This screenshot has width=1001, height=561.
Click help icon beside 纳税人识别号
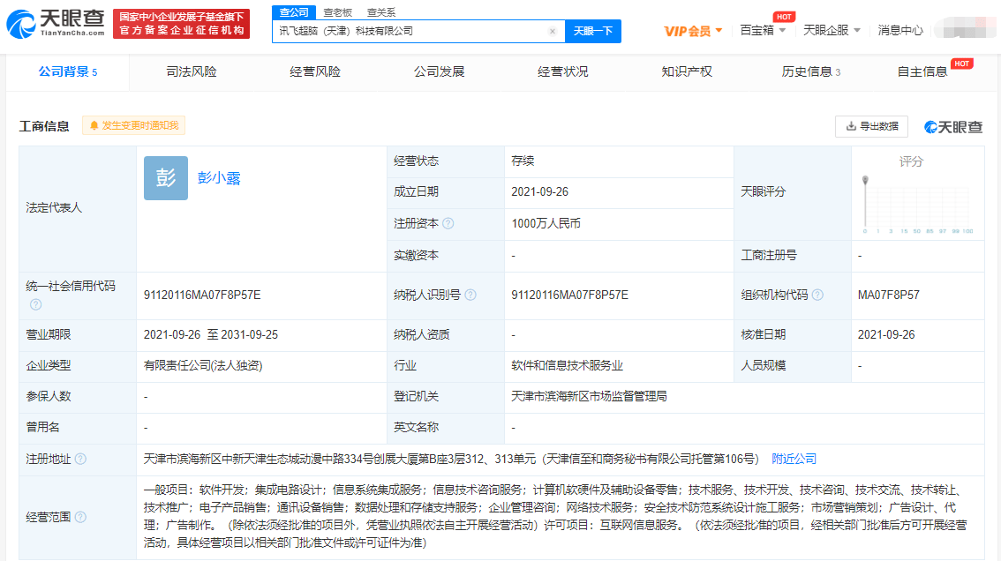point(470,295)
